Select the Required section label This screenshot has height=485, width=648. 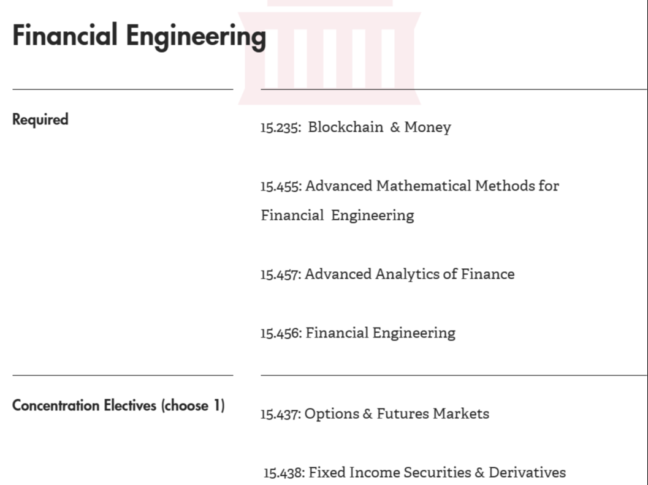tap(40, 119)
